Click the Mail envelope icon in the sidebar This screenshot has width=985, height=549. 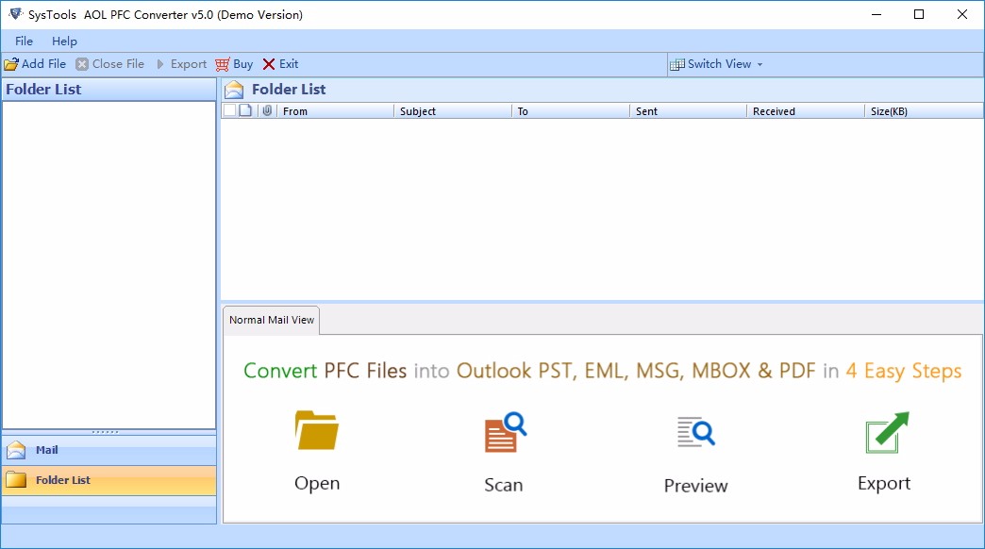(x=16, y=450)
